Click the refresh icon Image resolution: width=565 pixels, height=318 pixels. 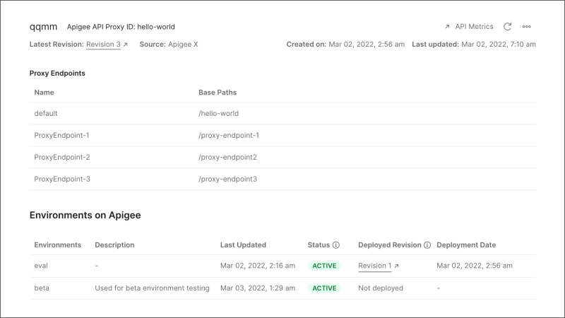click(x=507, y=27)
